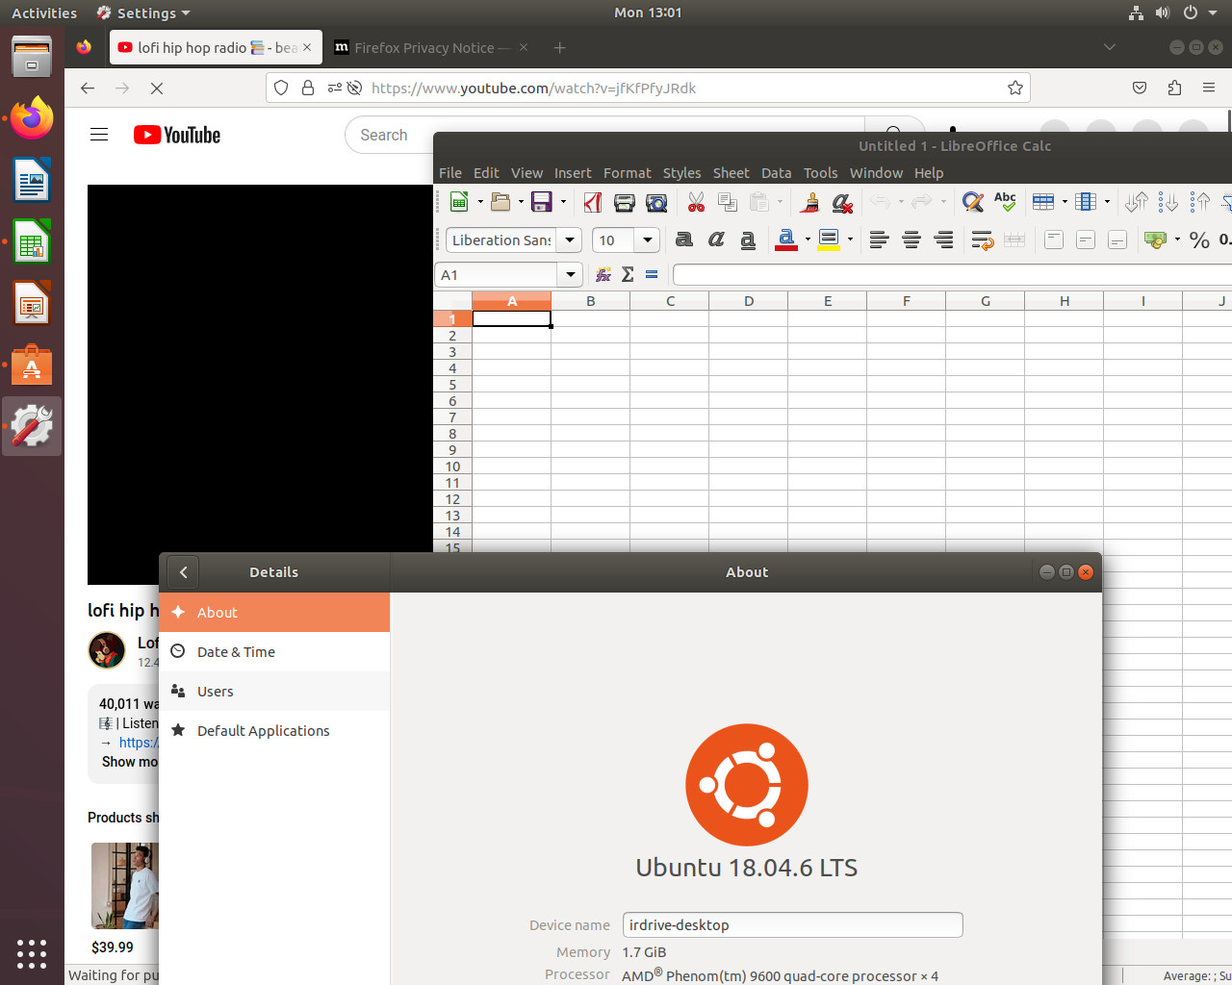Create a new spreadsheet with the New icon

(x=459, y=202)
